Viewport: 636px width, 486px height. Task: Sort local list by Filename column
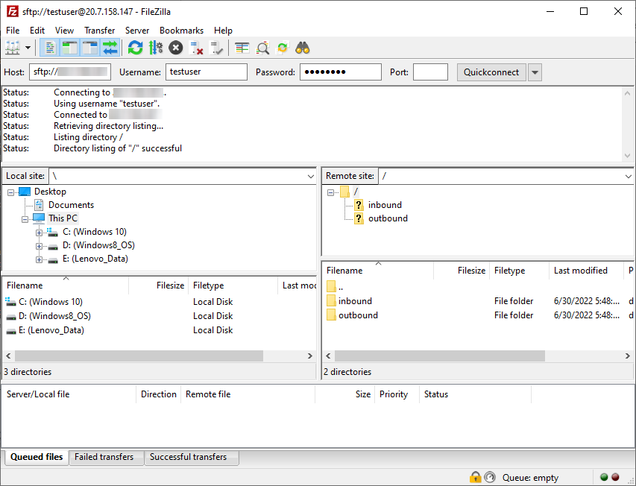pyautogui.click(x=66, y=285)
